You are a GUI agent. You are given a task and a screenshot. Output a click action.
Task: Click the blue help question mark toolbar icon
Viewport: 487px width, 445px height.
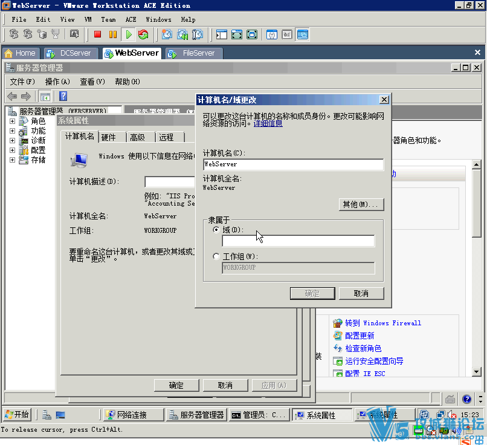(63, 96)
